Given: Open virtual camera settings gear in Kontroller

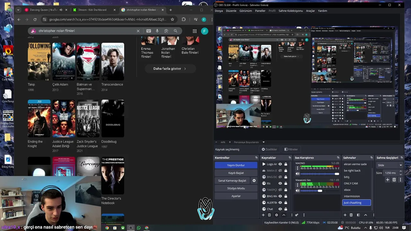Looking at the screenshot, I should click(254, 181).
